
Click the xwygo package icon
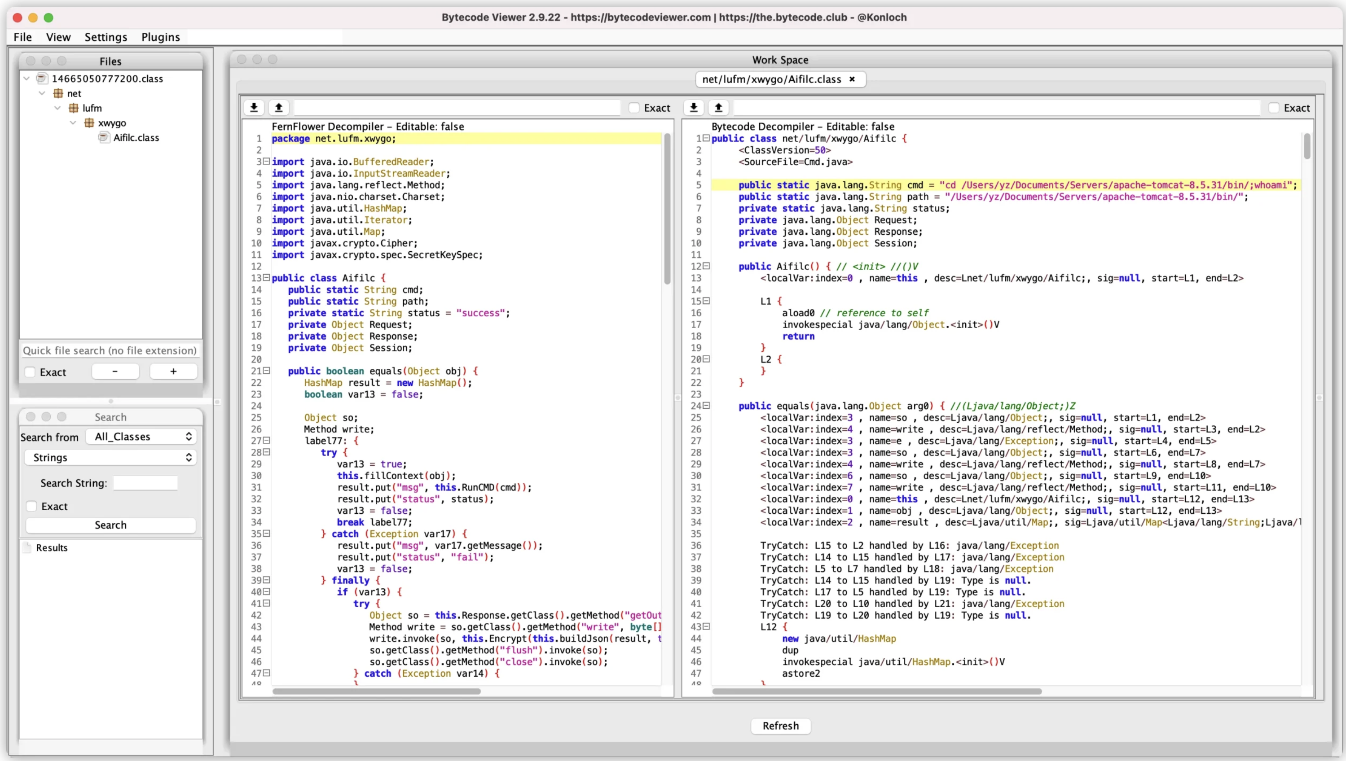[x=89, y=123]
